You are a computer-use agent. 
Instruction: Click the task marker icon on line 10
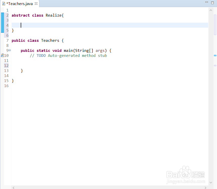(3, 55)
